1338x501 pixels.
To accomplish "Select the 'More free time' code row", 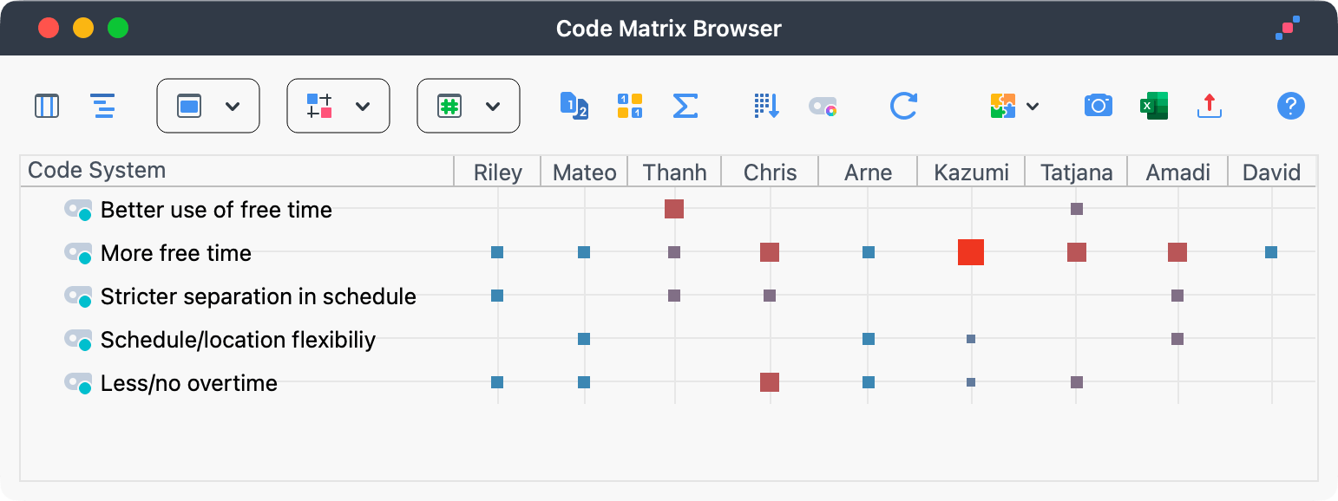I will point(176,253).
